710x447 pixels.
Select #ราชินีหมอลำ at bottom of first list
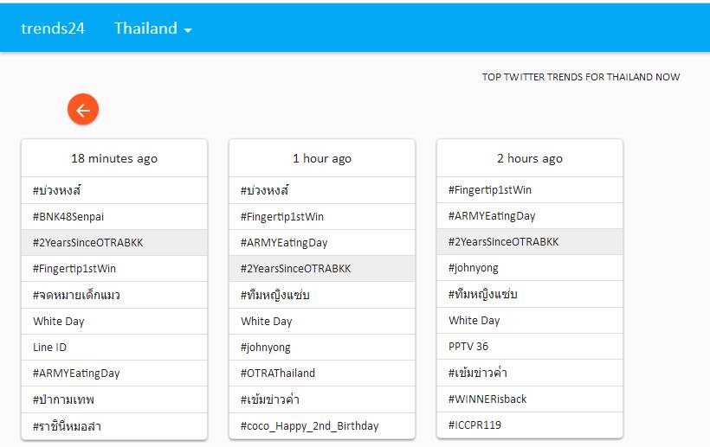click(x=68, y=425)
